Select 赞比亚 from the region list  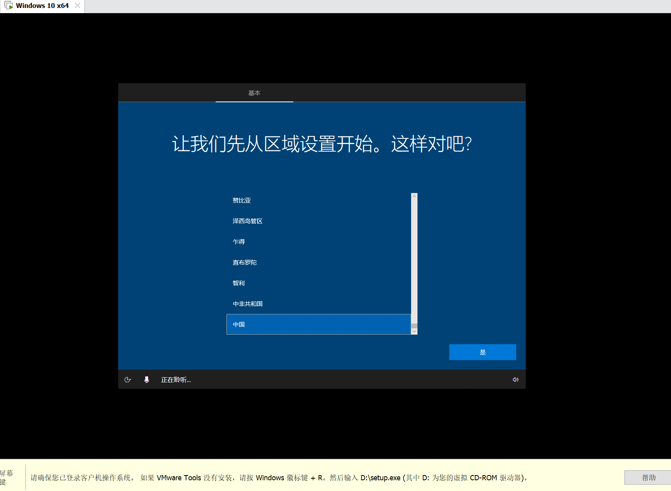tap(318, 201)
